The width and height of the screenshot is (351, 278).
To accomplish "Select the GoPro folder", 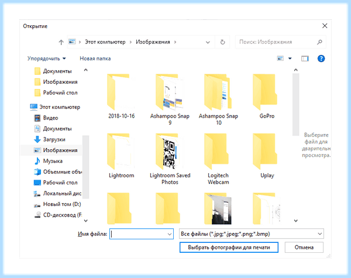I will (267, 97).
